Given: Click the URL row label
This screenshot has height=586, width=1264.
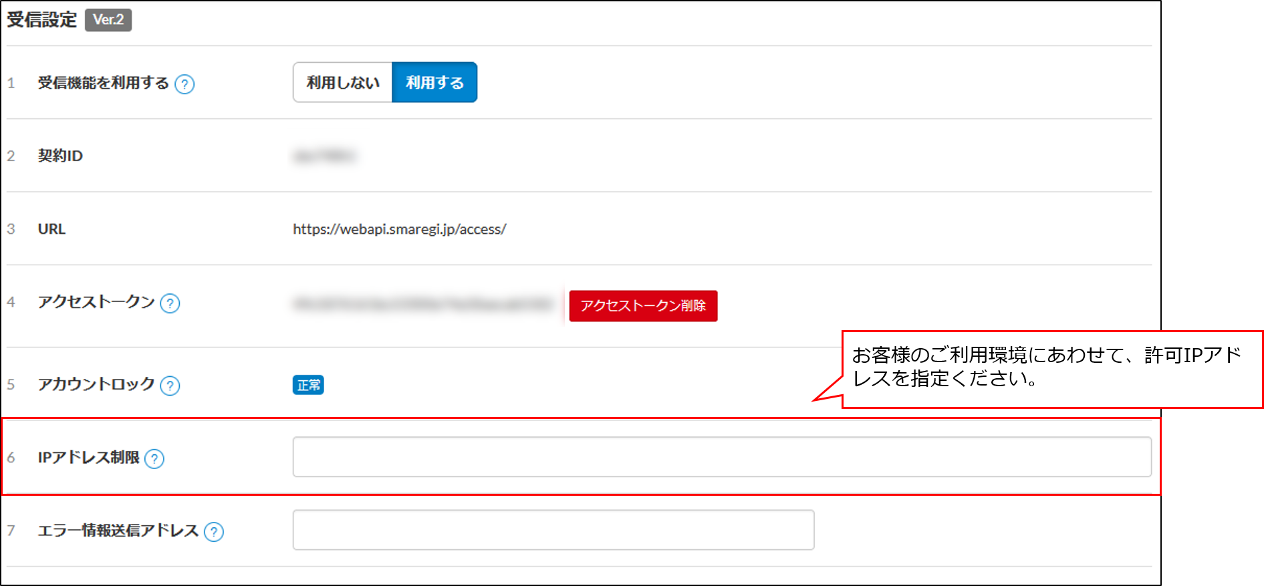Looking at the screenshot, I should pos(51,229).
